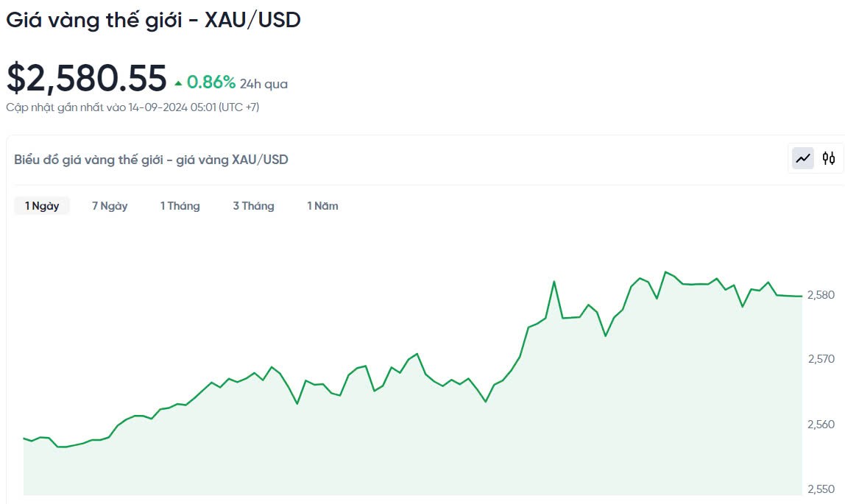Screen dimensions: 845x504
Task: Click the 0.86% change percentage
Action: click(211, 82)
